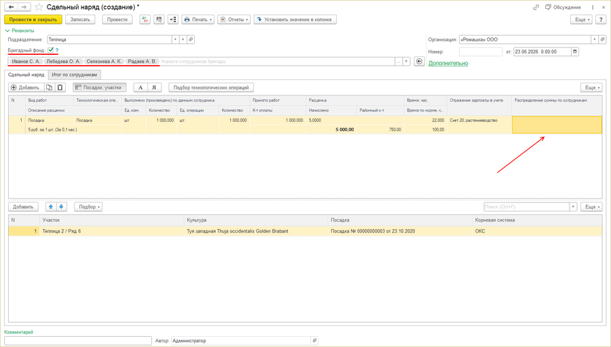Collapse the Реквизиты section
This screenshot has width=611, height=347.
(x=20, y=30)
